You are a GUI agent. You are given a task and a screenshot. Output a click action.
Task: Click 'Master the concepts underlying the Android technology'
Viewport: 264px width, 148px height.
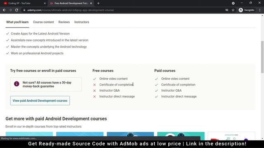point(49,46)
